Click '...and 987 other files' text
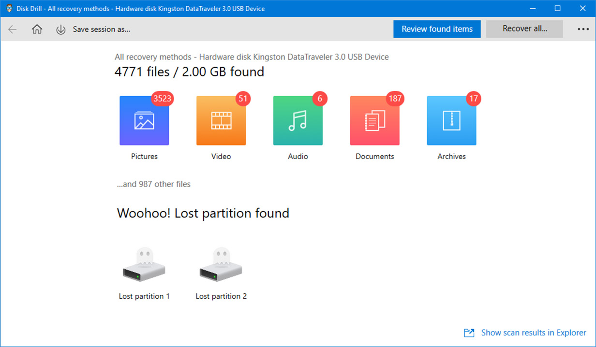This screenshot has height=347, width=596. [x=154, y=184]
